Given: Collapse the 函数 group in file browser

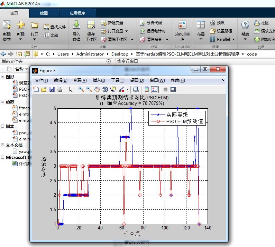Looking at the screenshot, I should click(x=3, y=101).
